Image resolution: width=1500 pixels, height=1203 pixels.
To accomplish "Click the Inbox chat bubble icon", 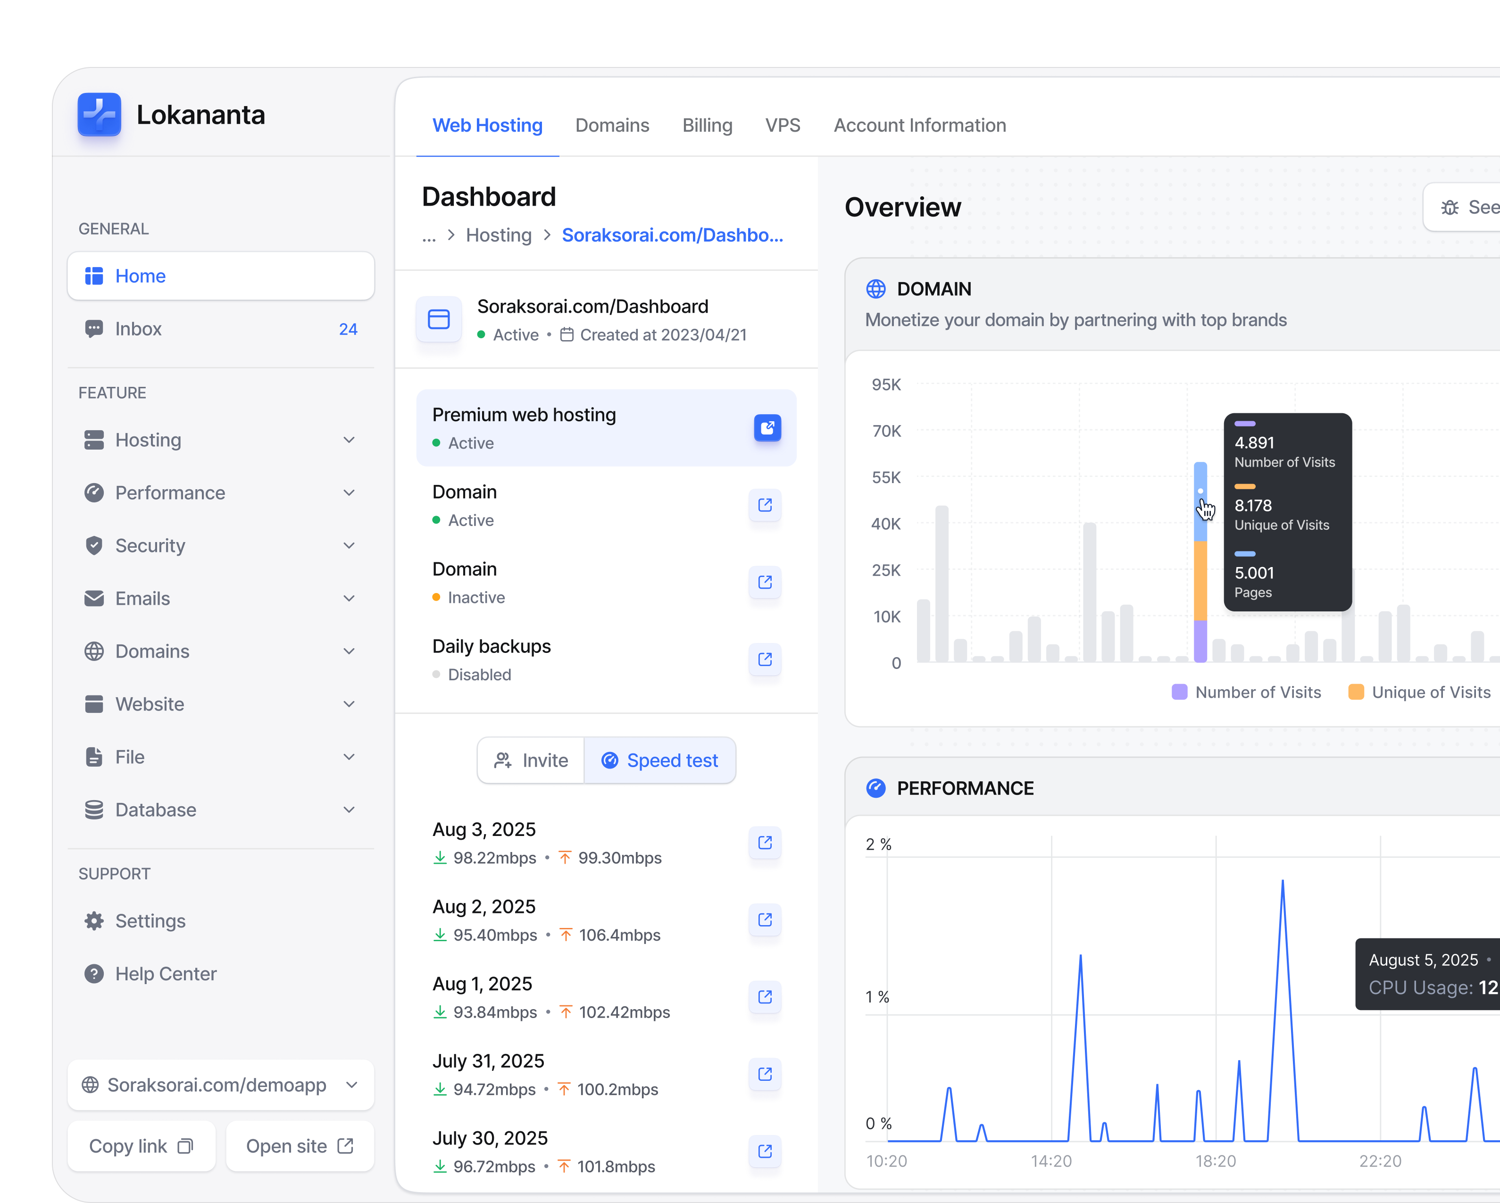I will click(94, 328).
